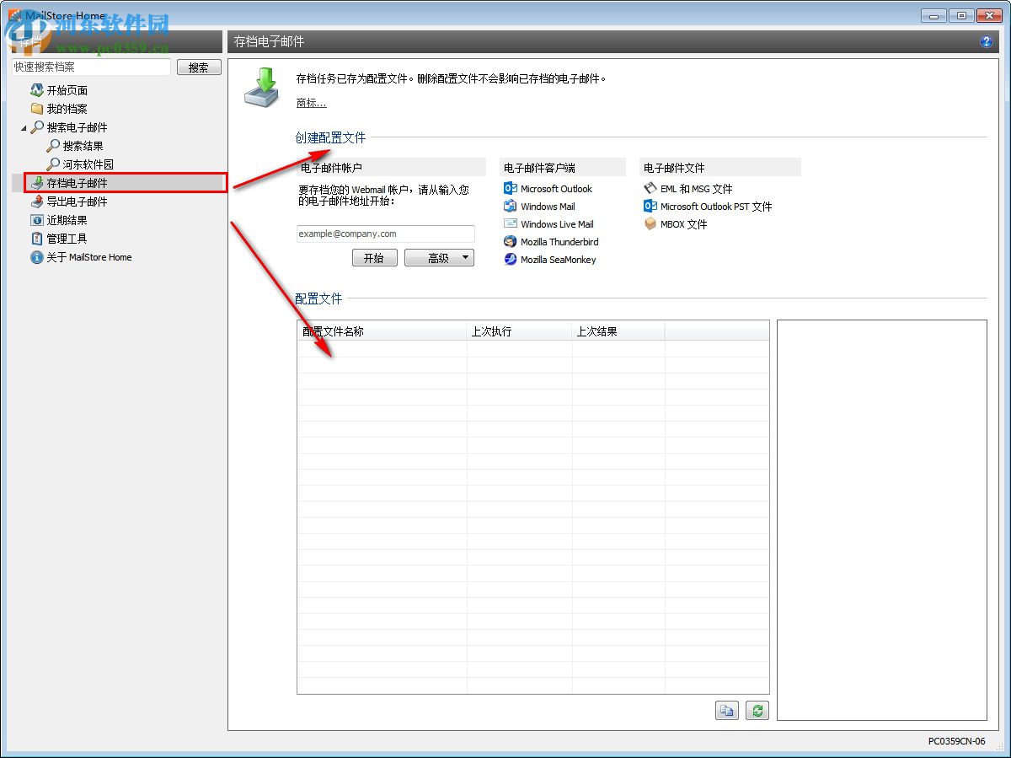Select the 我的档案 folder icon
The width and height of the screenshot is (1011, 758).
point(37,109)
